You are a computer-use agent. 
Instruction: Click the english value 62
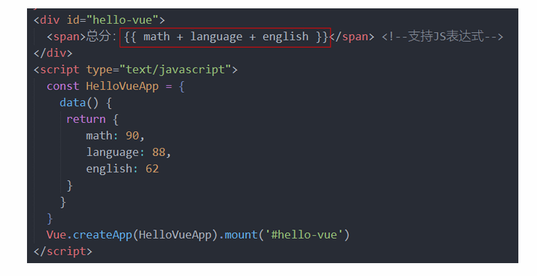click(152, 169)
